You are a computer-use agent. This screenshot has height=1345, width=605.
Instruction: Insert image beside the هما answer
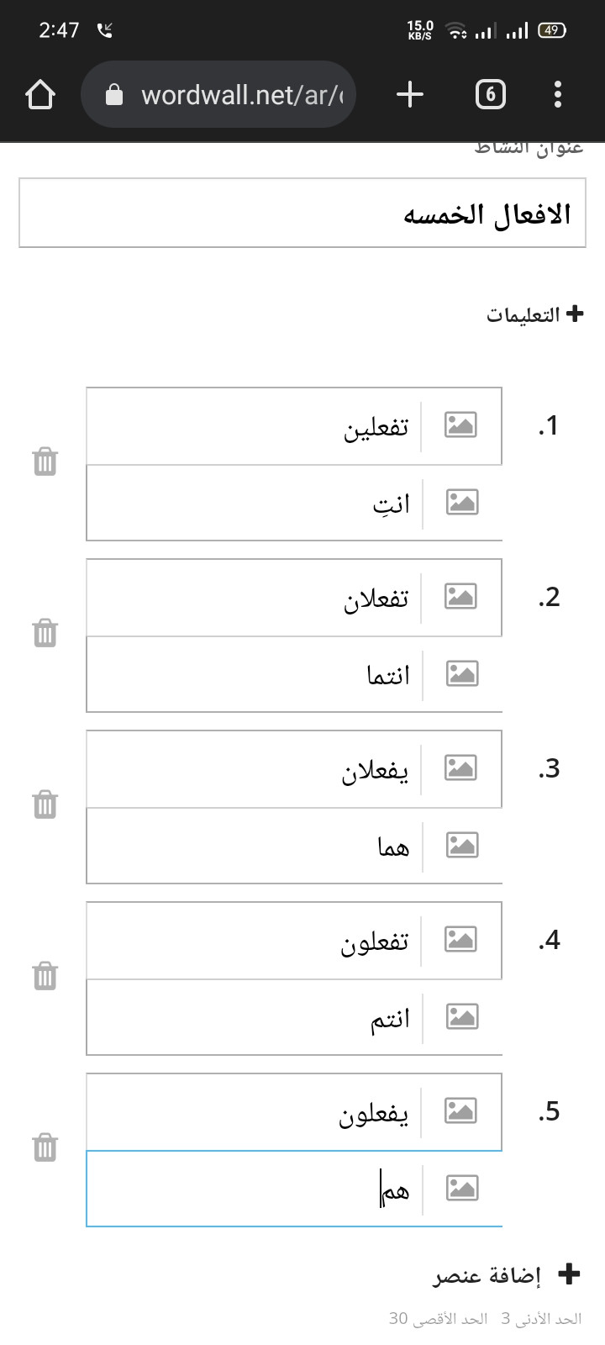(x=461, y=846)
